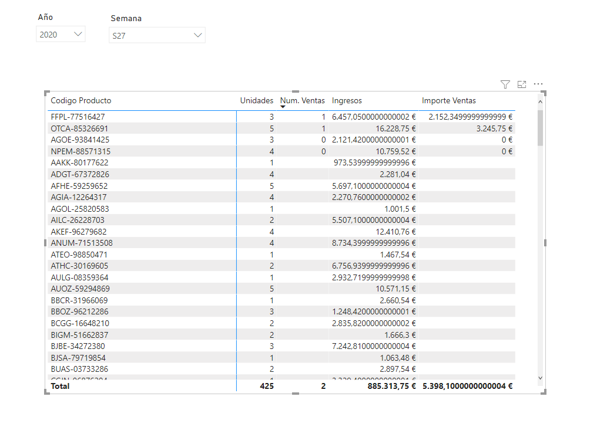Expand the dropdown showing S27
This screenshot has height=427, width=607.
(198, 35)
